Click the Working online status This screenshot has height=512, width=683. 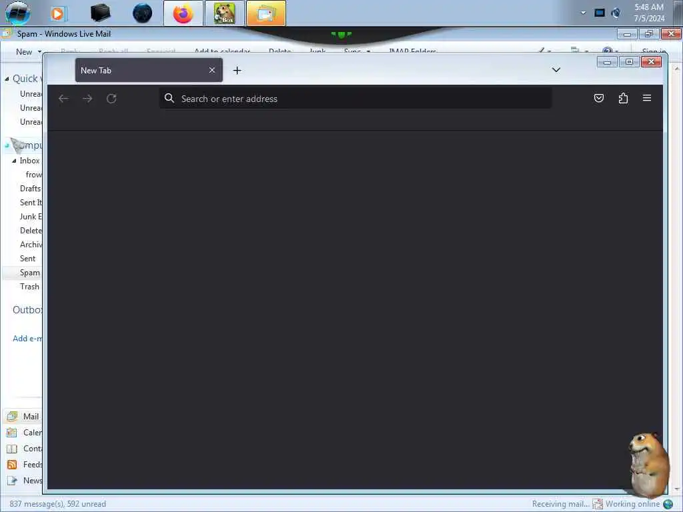[x=632, y=504]
